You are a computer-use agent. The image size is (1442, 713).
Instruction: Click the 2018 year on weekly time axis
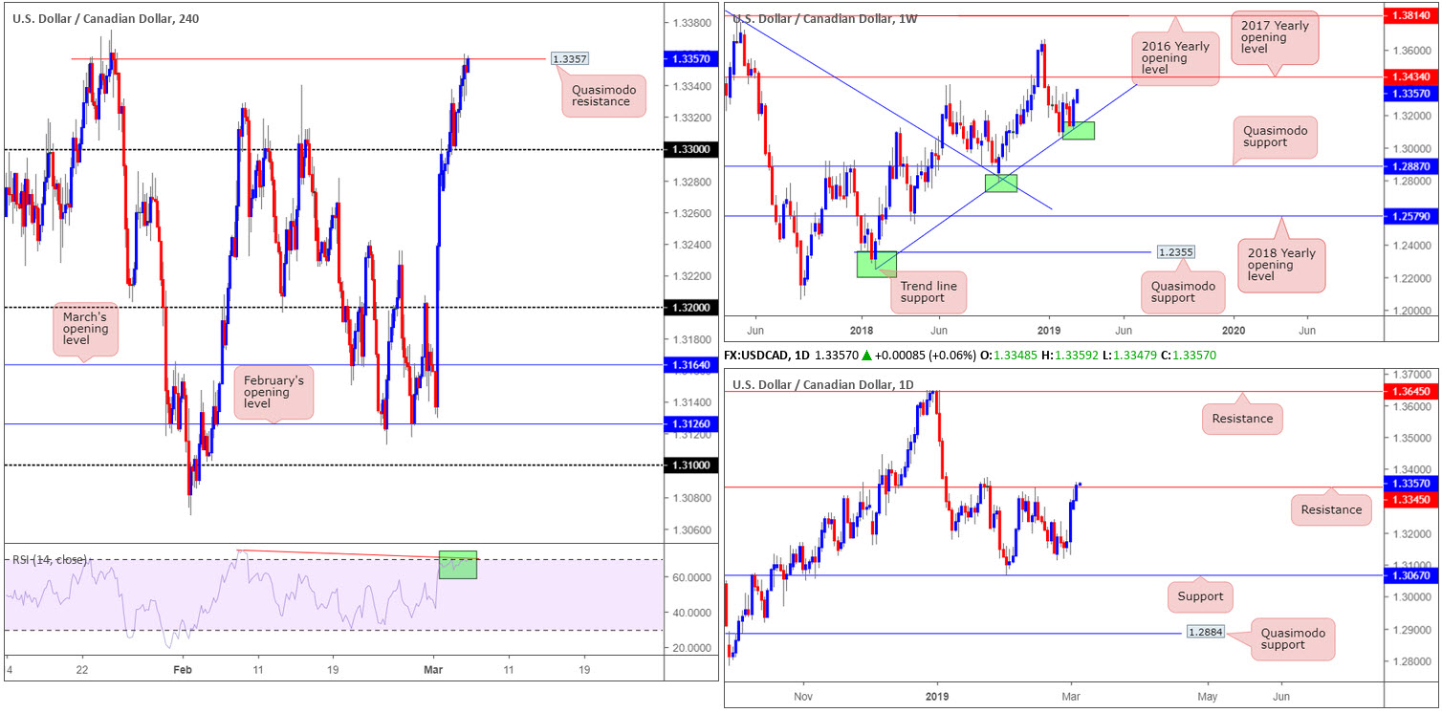tap(861, 329)
